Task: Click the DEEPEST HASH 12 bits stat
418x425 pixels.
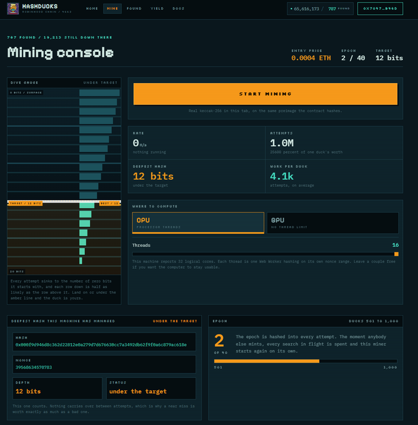Action: [x=196, y=176]
